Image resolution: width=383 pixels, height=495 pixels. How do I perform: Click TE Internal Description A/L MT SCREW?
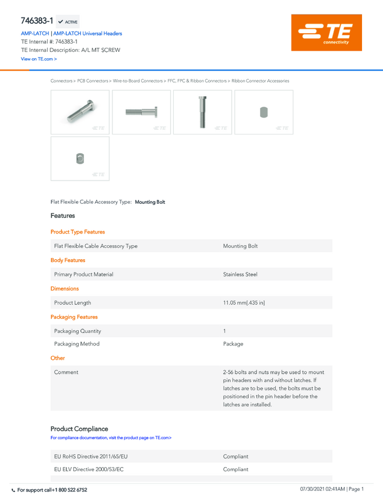(x=71, y=50)
